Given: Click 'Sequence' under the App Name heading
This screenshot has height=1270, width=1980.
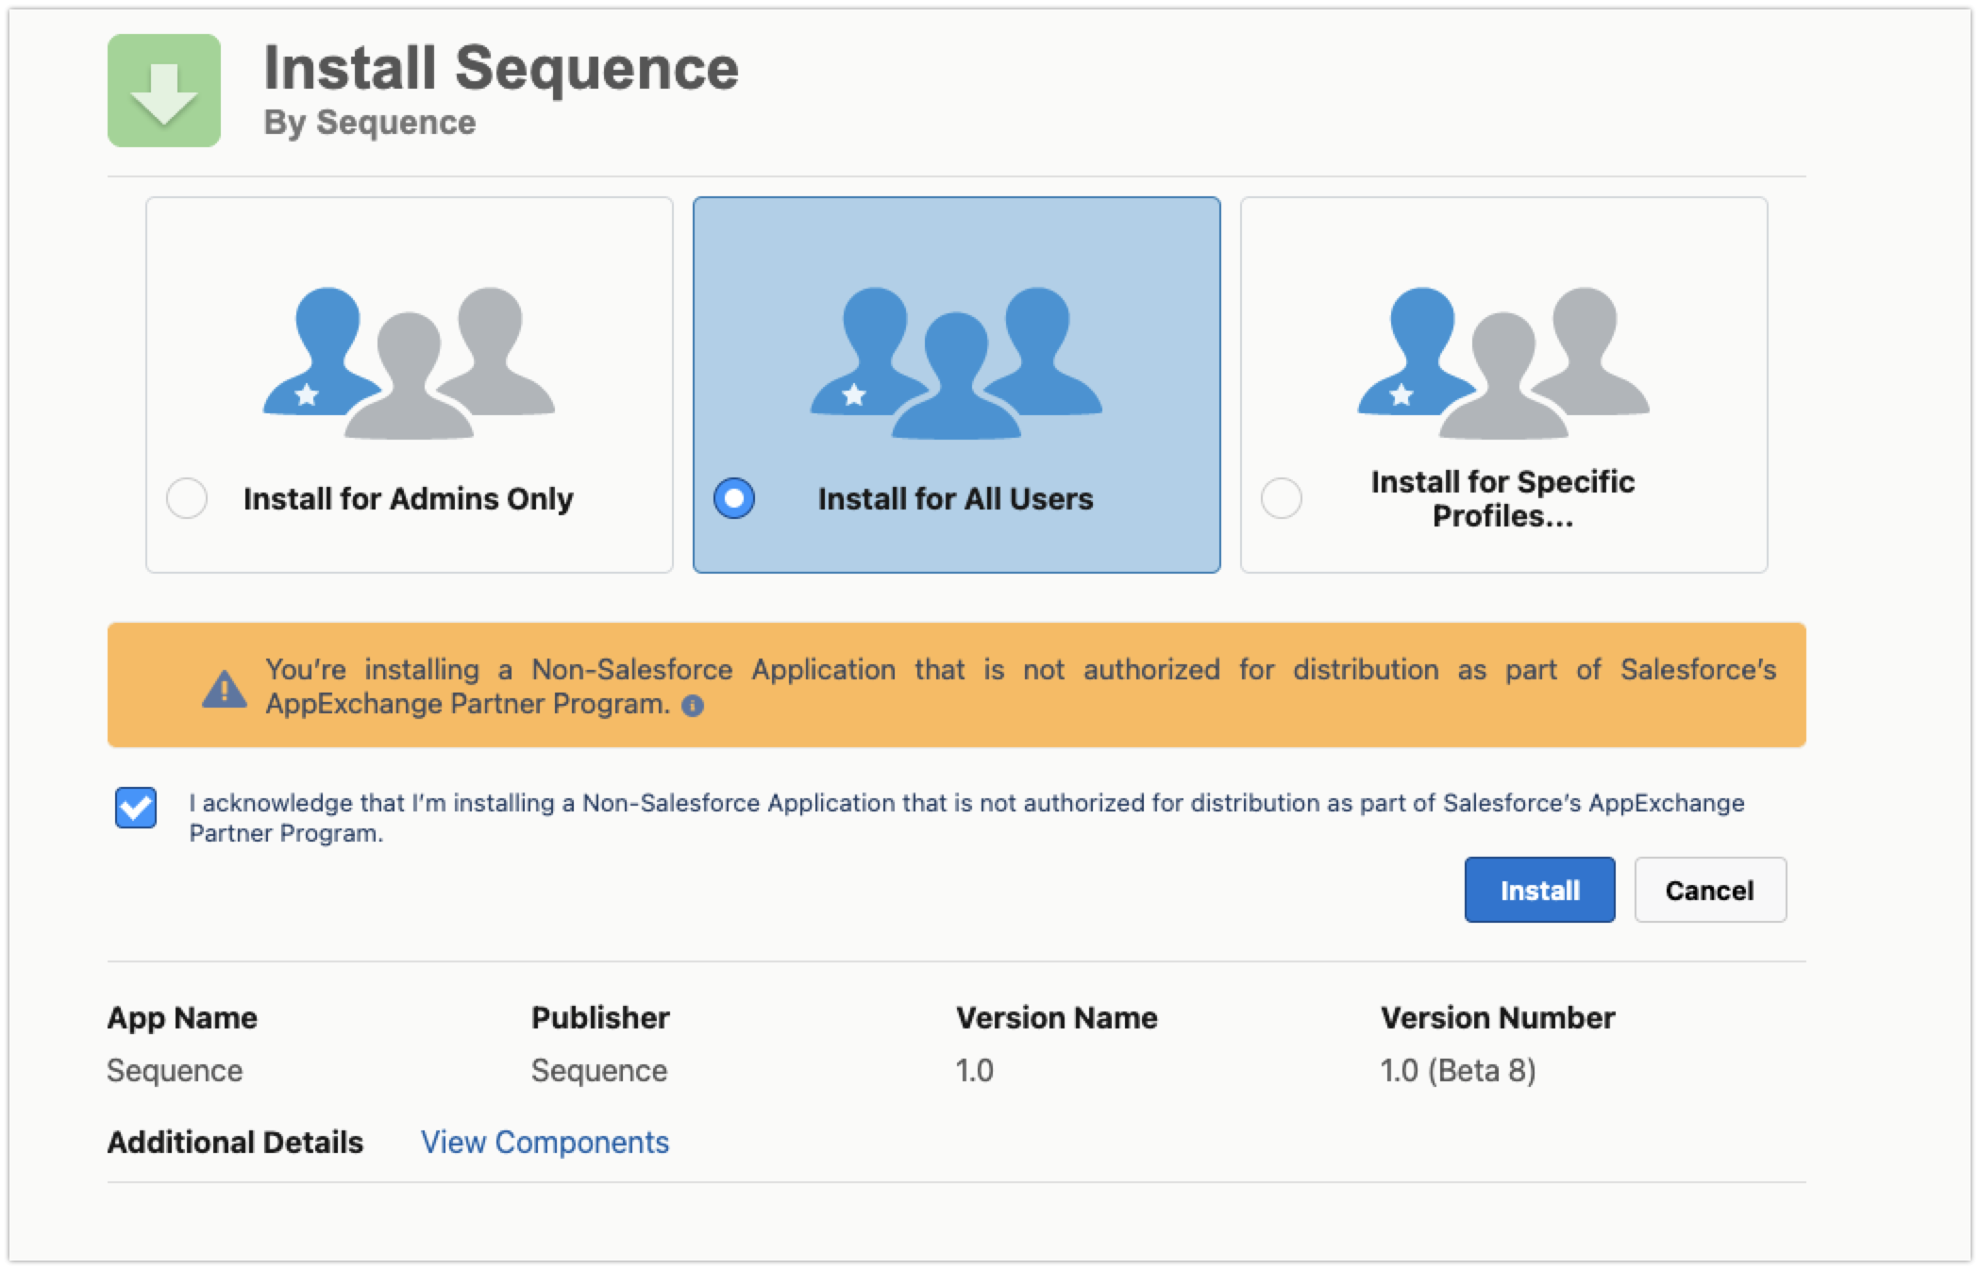Looking at the screenshot, I should point(175,1071).
